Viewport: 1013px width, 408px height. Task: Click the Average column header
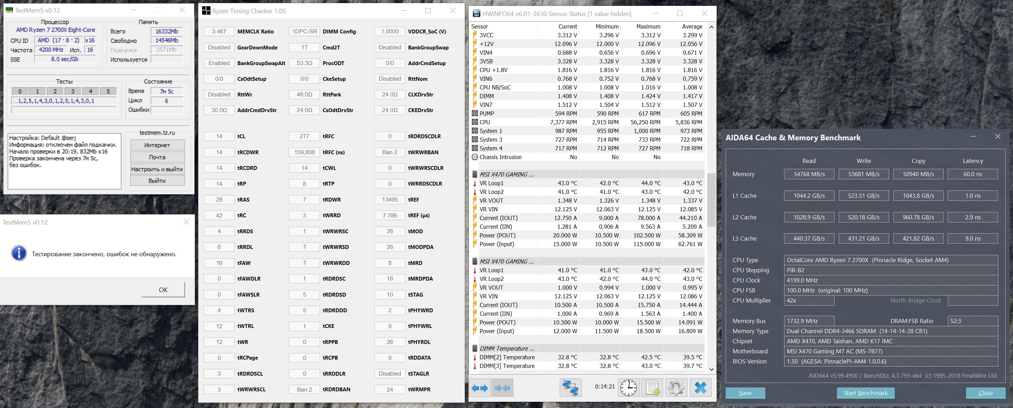[692, 26]
